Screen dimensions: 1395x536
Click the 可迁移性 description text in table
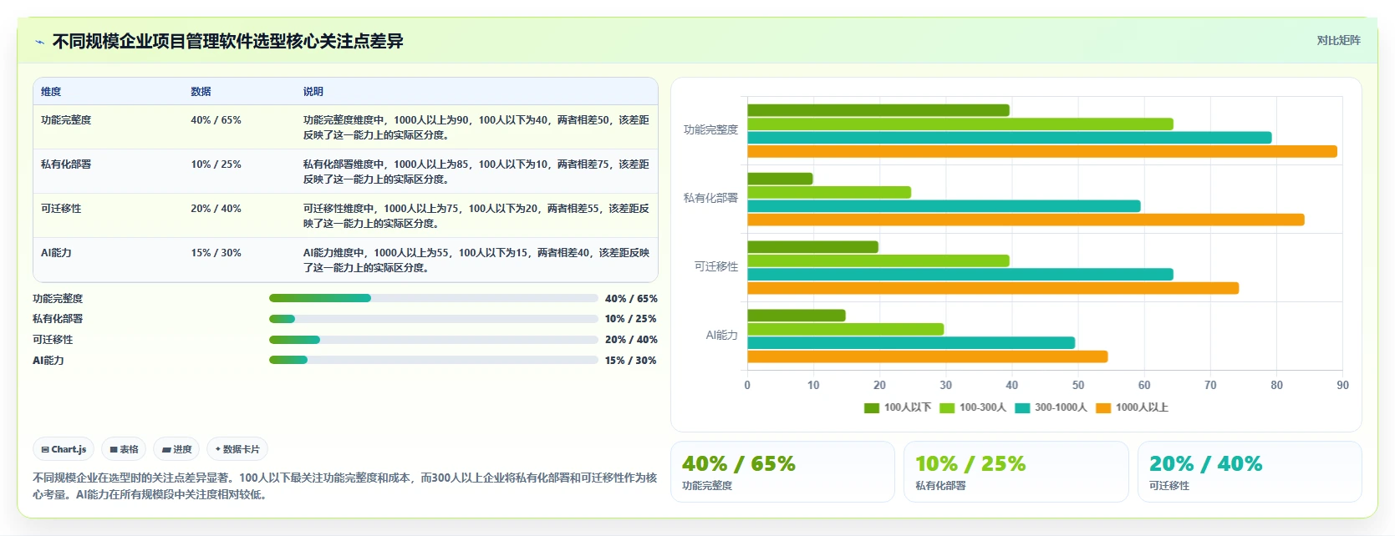click(x=476, y=216)
